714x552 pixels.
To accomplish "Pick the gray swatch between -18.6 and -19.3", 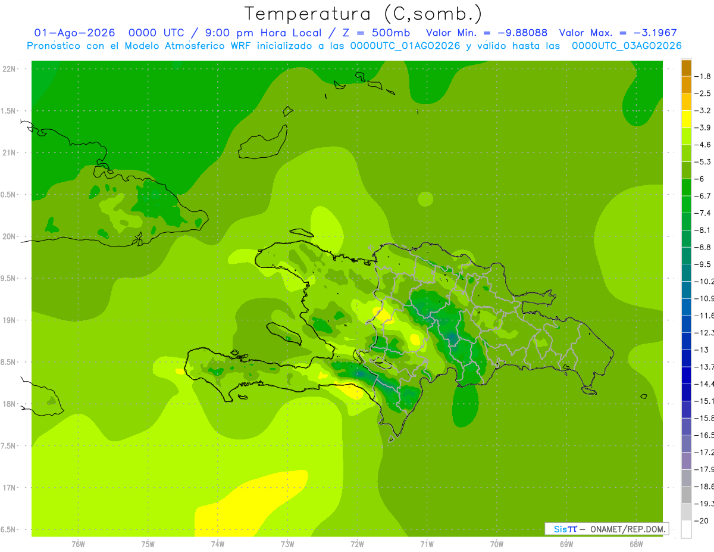I will pyautogui.click(x=686, y=495).
